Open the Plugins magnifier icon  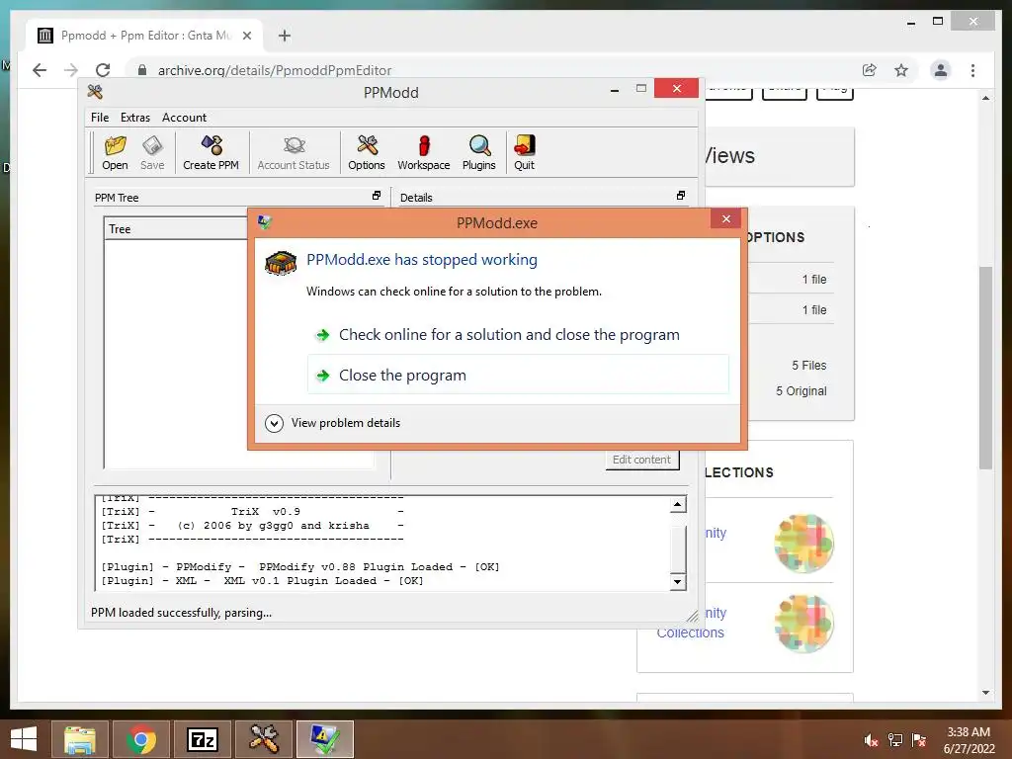click(x=479, y=152)
